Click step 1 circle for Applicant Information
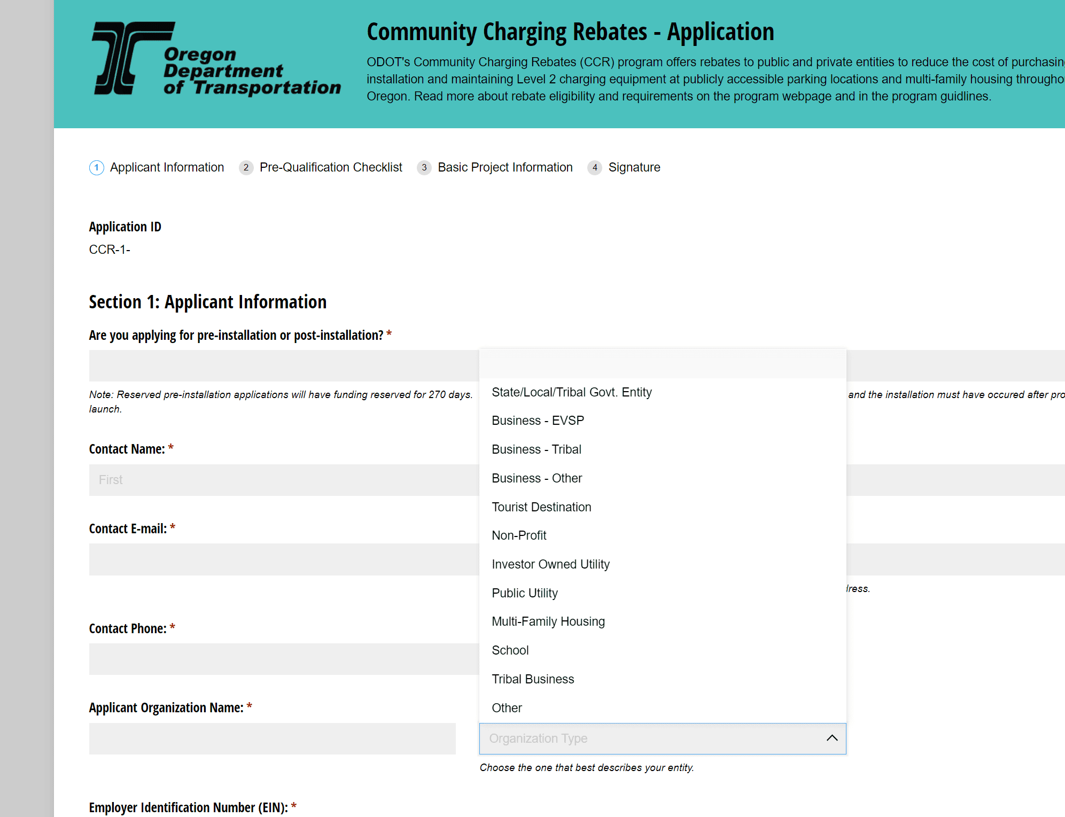This screenshot has height=817, width=1065. click(97, 168)
